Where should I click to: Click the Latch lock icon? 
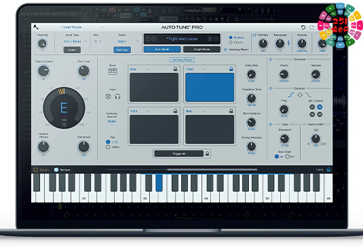pos(328,169)
